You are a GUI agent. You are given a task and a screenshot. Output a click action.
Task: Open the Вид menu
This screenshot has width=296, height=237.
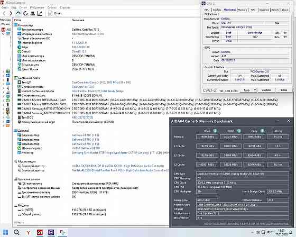tap(14, 7)
